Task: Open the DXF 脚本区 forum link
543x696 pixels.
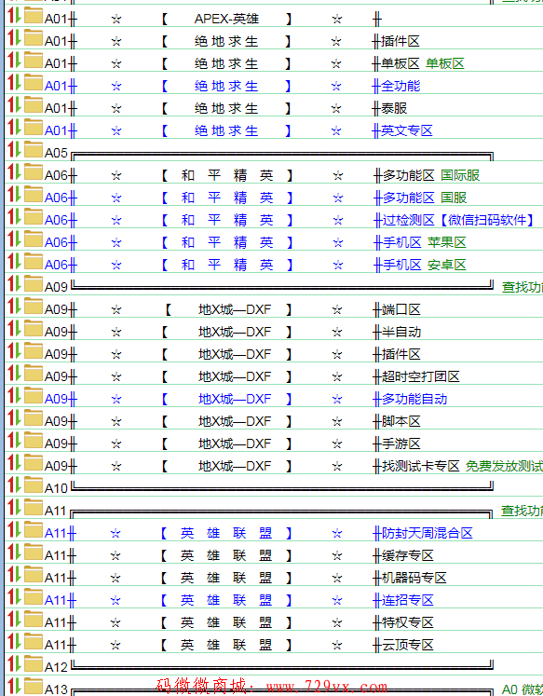Action: point(233,421)
